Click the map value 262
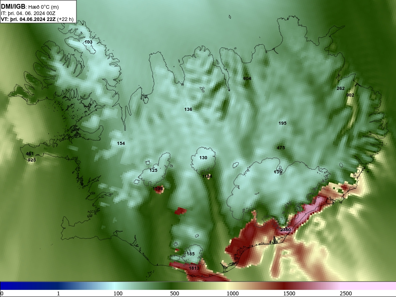Screen dimensions: 396x297 (x=341, y=88)
